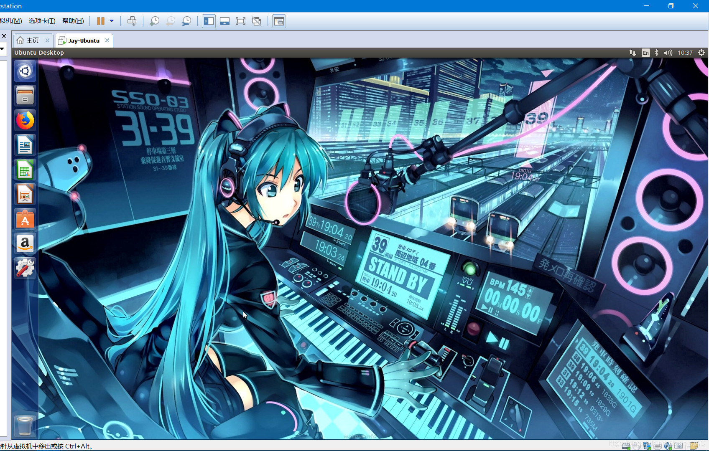Image resolution: width=709 pixels, height=451 pixels.
Task: Open the 虚拟机(M) menu
Action: pos(11,21)
